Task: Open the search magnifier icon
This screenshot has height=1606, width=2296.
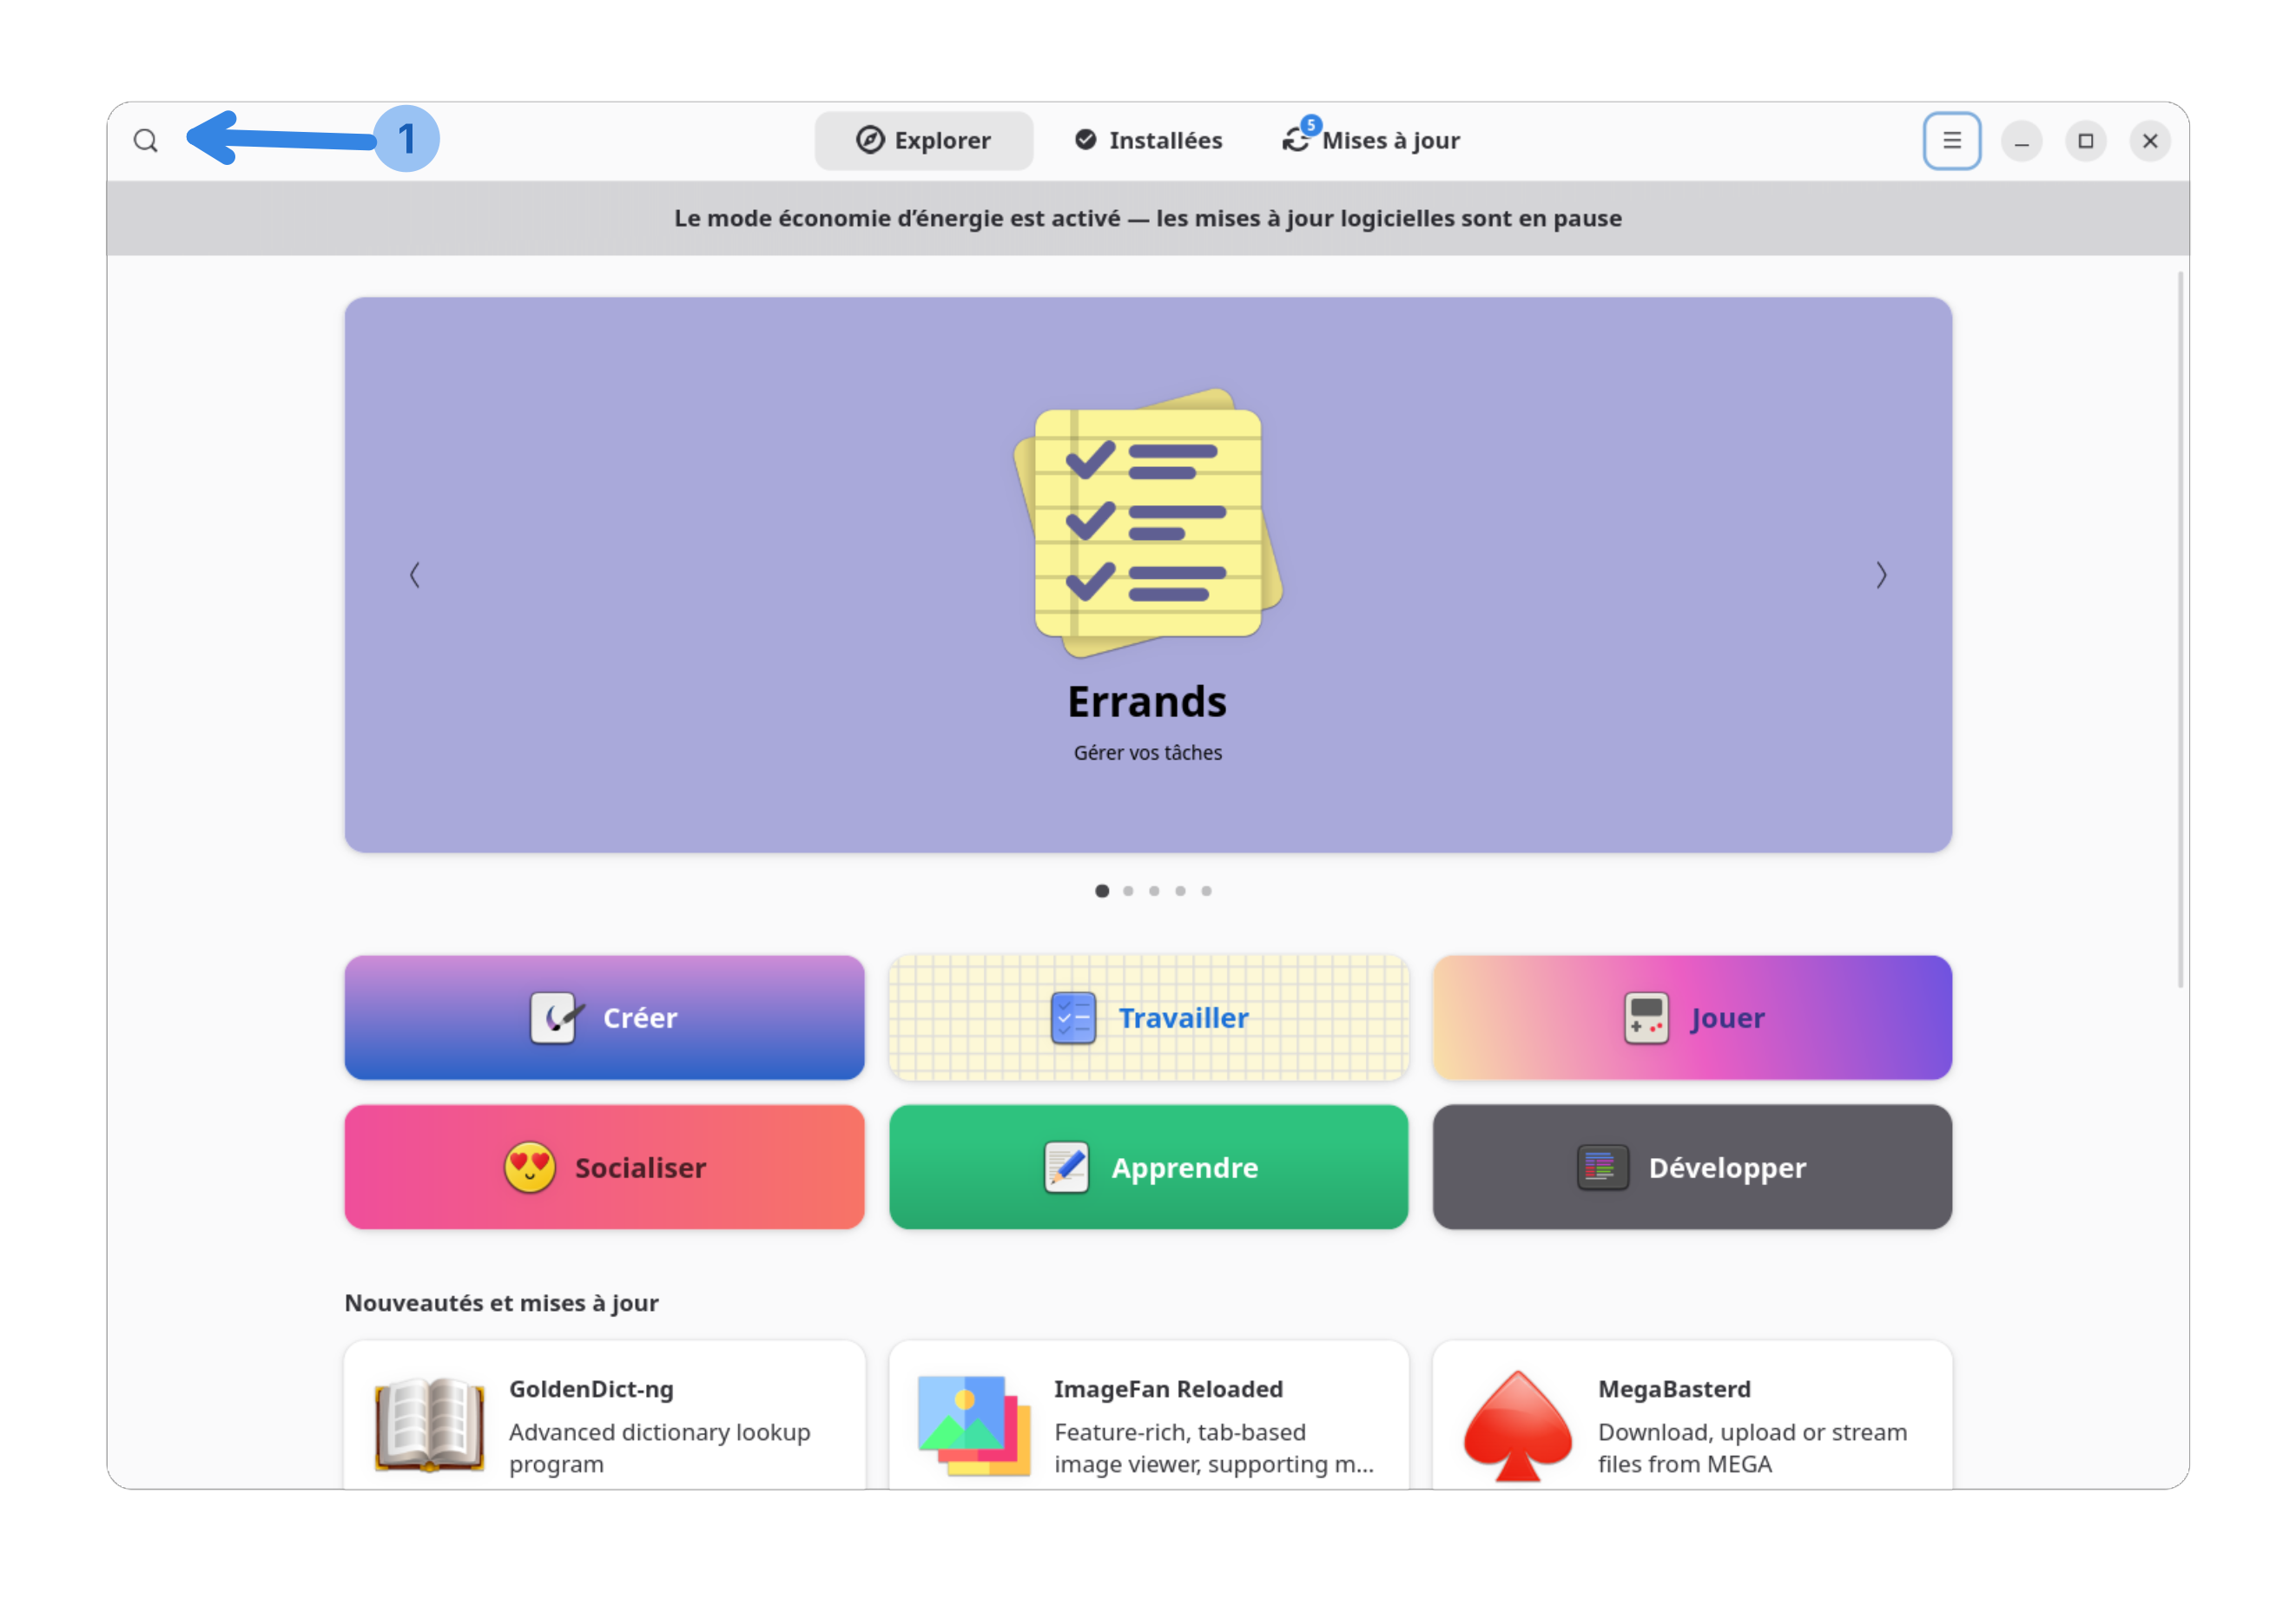Action: (x=146, y=141)
